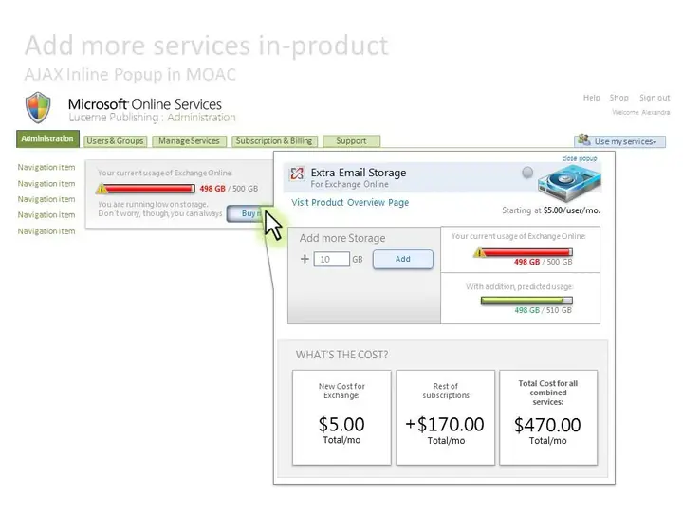Viewport: 683px width, 512px height.
Task: Focus the storage amount GB input field
Action: tap(331, 259)
